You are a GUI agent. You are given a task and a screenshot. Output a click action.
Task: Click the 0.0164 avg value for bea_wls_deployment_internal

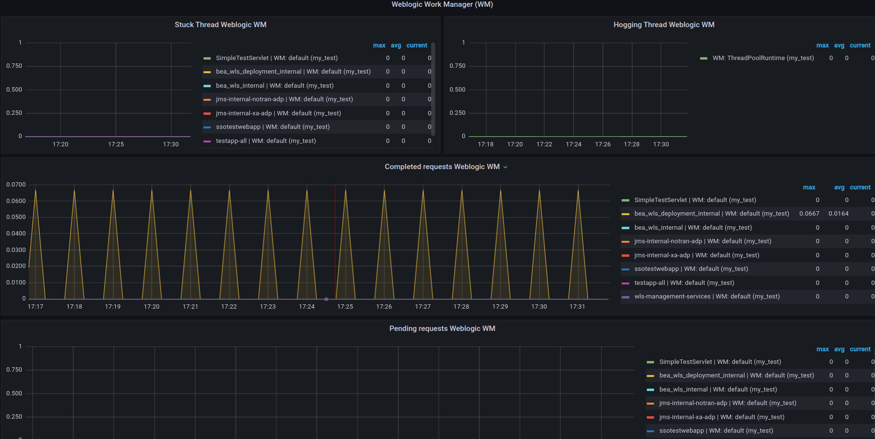tap(839, 214)
